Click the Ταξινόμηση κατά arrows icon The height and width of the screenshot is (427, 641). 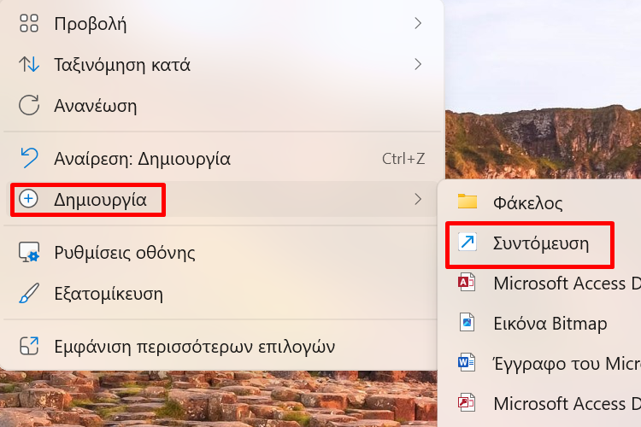pos(29,64)
